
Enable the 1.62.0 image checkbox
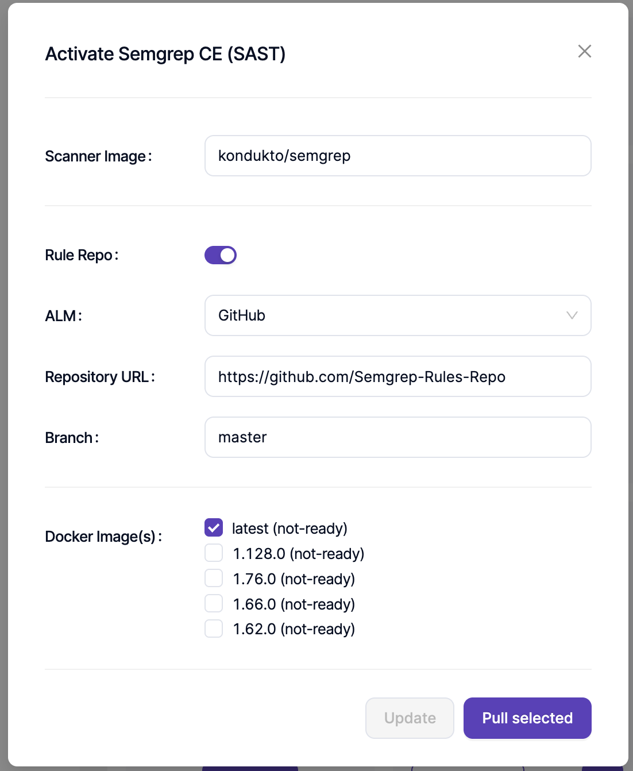[x=214, y=629]
